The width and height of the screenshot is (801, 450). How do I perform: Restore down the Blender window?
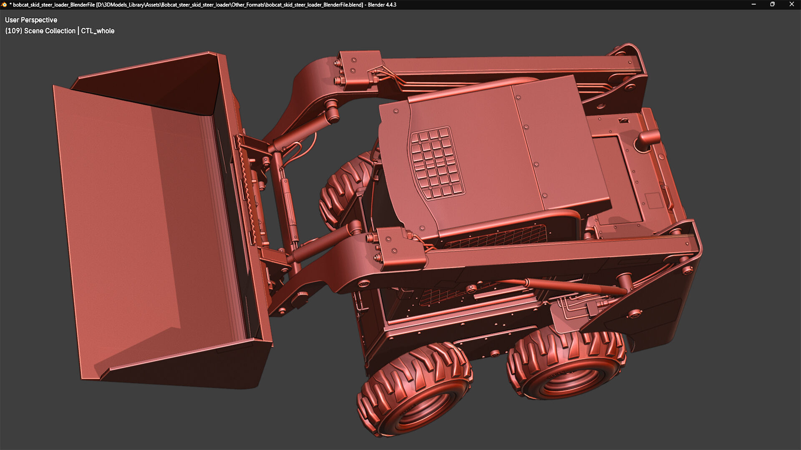(x=772, y=5)
